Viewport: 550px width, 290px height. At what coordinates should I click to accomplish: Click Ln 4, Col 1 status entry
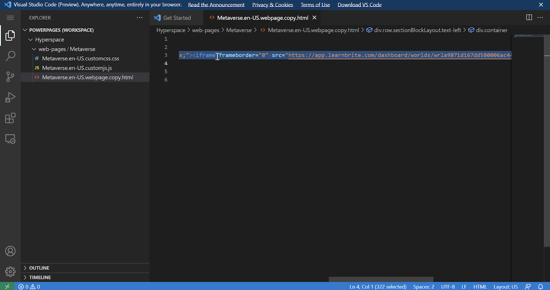[378, 287]
